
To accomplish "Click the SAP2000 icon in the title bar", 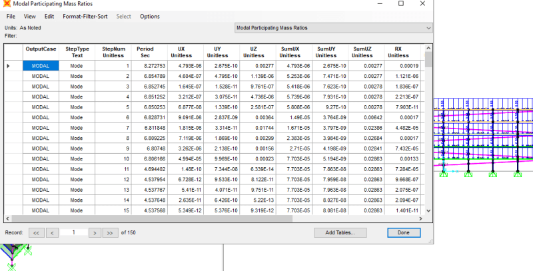I will [x=7, y=4].
